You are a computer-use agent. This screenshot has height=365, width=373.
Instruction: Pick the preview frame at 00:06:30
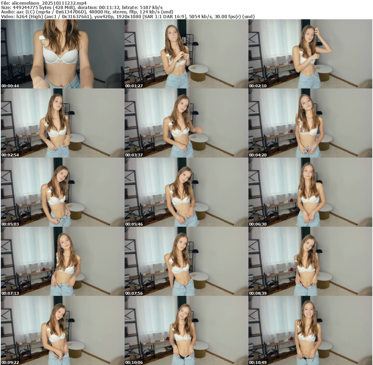tap(310, 192)
